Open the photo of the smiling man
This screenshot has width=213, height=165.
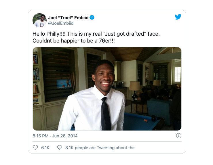tap(107, 89)
